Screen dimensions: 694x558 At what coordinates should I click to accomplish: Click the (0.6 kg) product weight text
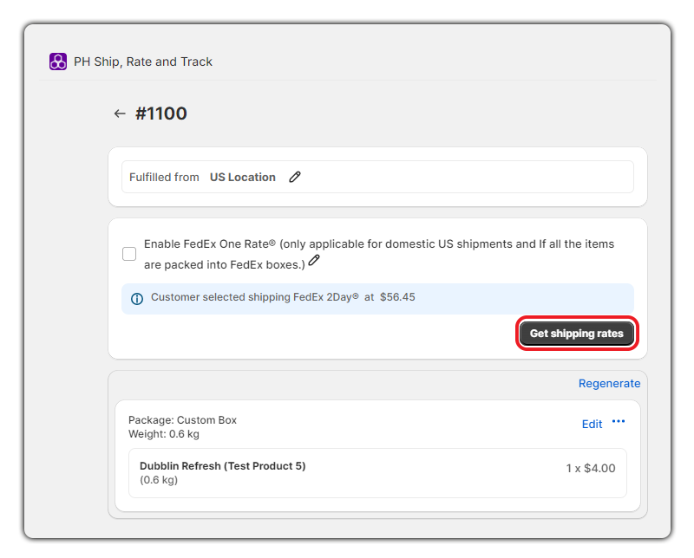tap(159, 480)
